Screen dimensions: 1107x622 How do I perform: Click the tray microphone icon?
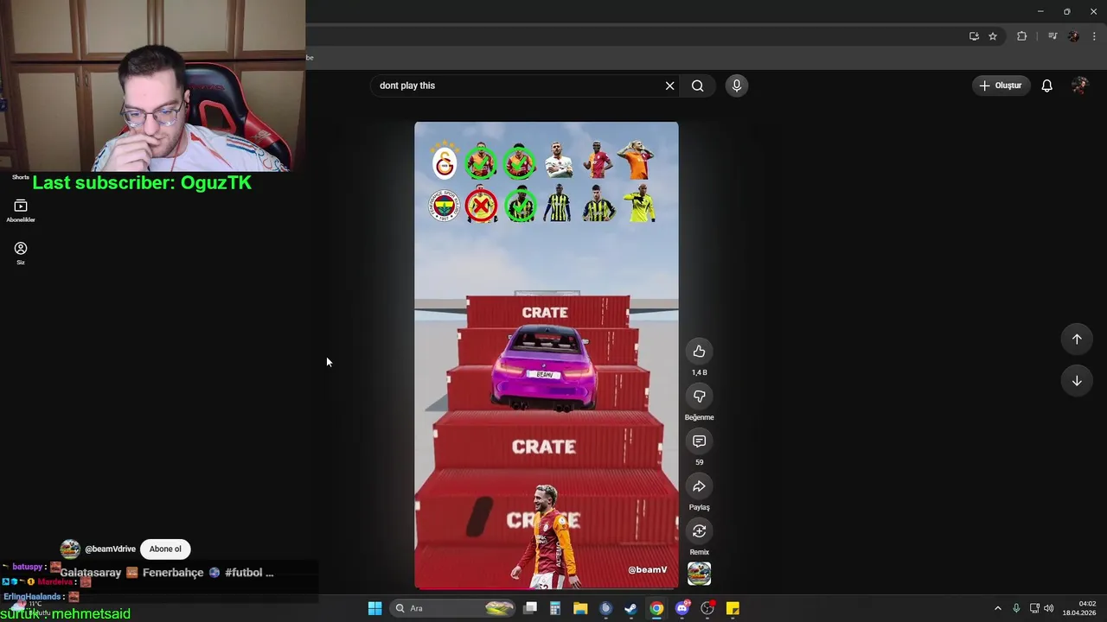click(1016, 608)
